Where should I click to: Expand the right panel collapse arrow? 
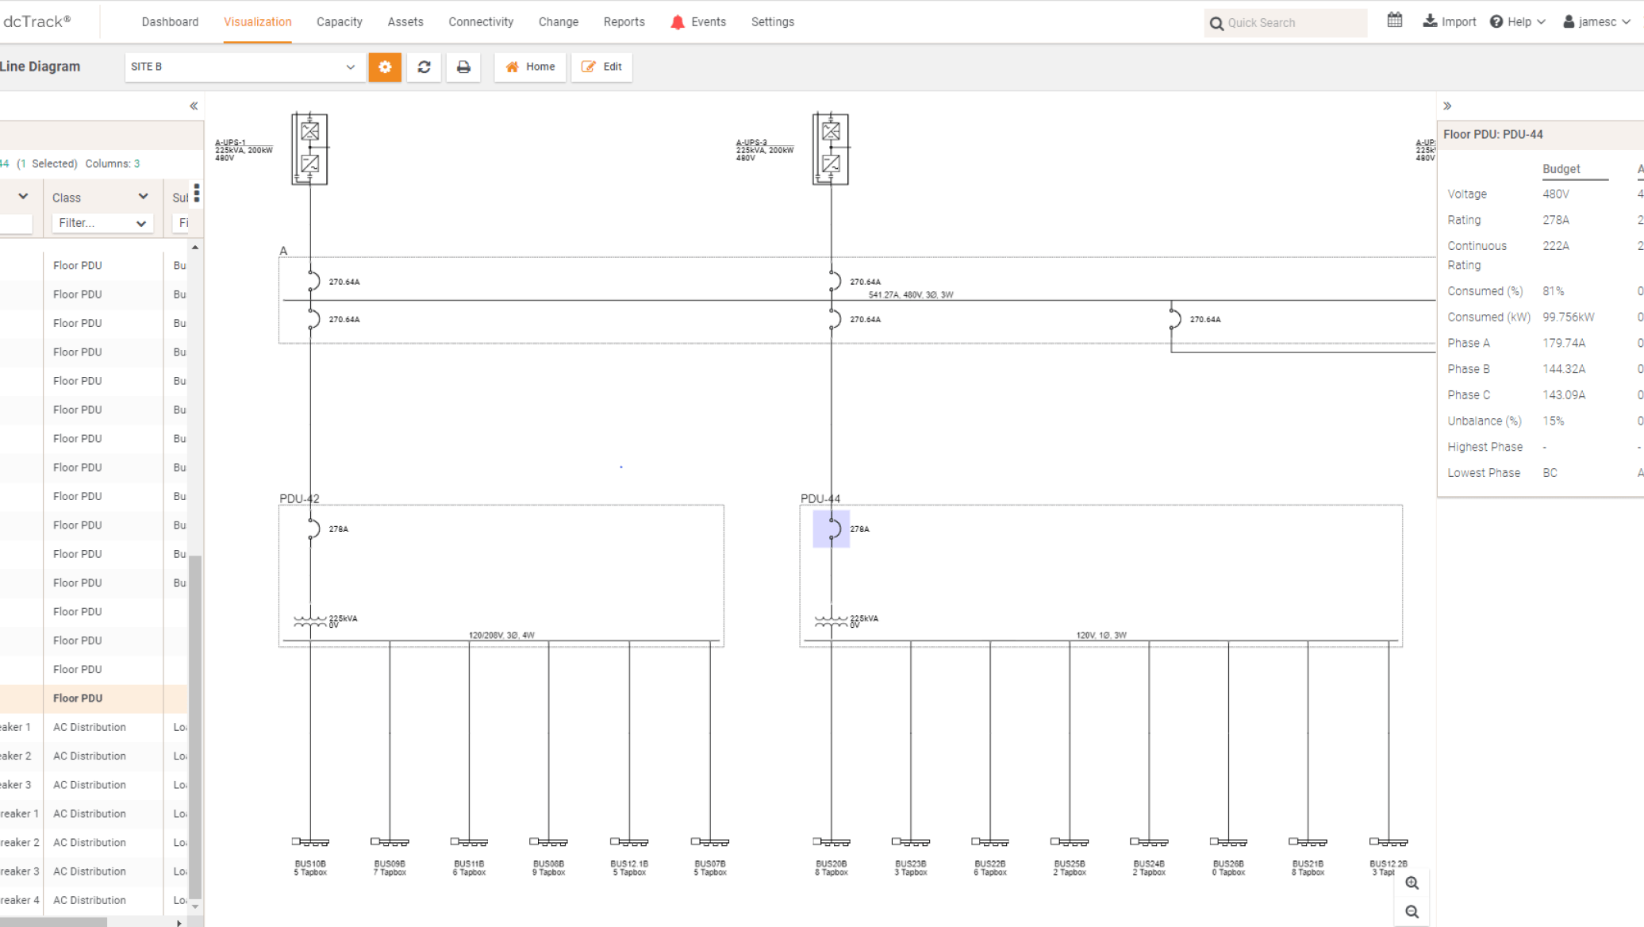tap(1447, 105)
